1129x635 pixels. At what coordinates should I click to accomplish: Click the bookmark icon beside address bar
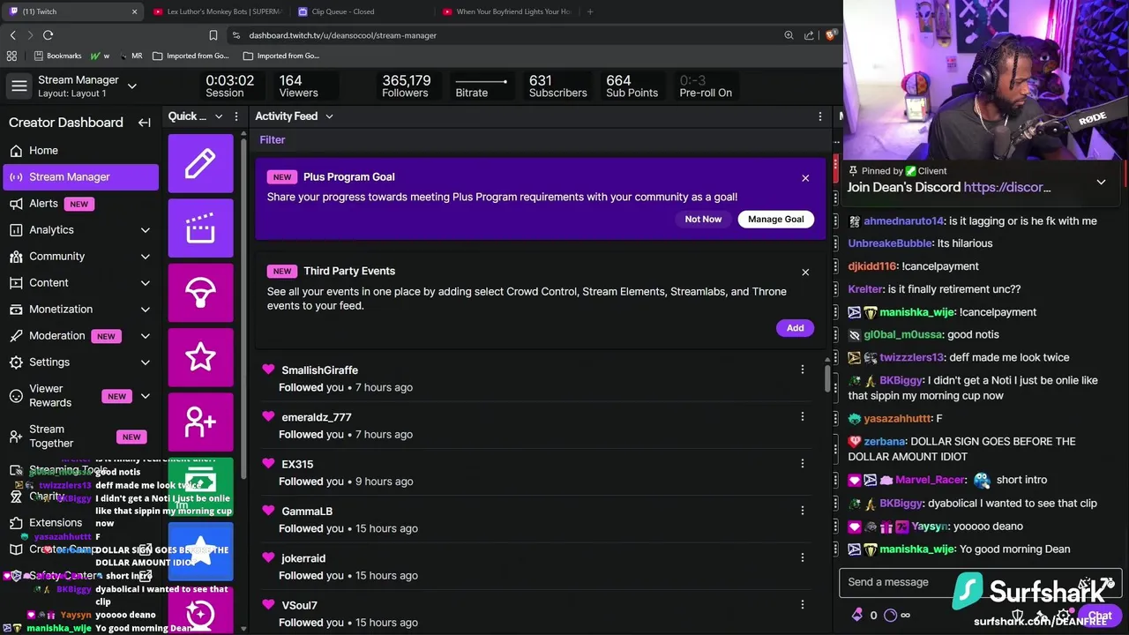click(x=213, y=35)
